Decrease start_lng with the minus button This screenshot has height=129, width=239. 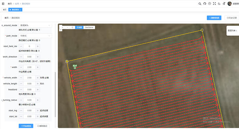[x=21, y=110]
